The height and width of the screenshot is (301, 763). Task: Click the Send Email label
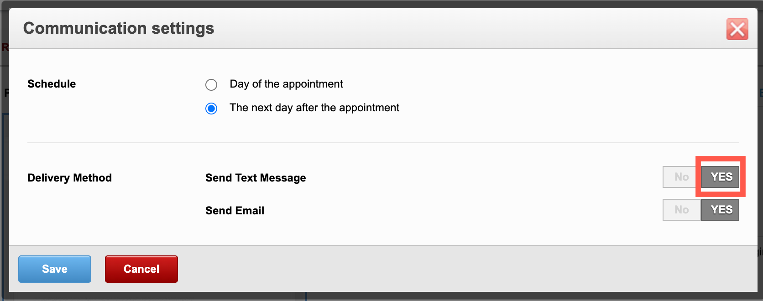[x=235, y=211]
